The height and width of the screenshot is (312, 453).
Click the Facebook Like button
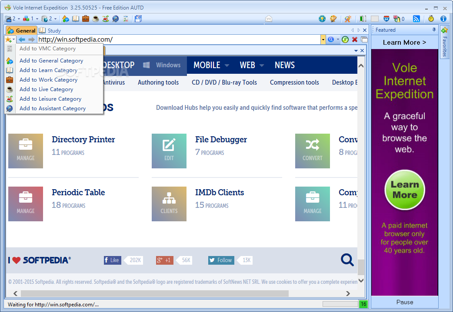tap(113, 260)
